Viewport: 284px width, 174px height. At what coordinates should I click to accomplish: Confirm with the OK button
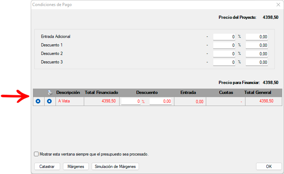(x=269, y=166)
